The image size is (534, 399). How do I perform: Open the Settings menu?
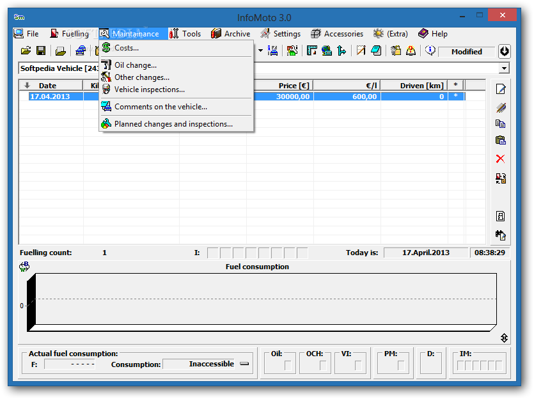[x=281, y=34]
